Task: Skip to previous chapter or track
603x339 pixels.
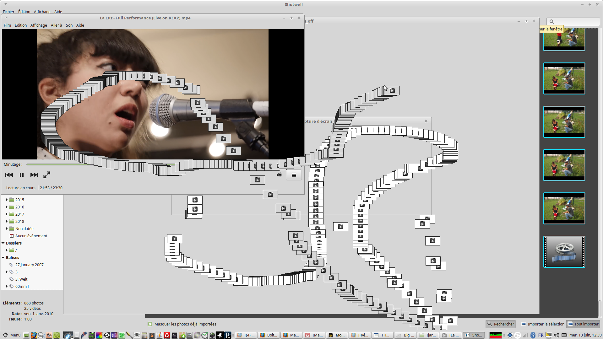Action: point(9,175)
